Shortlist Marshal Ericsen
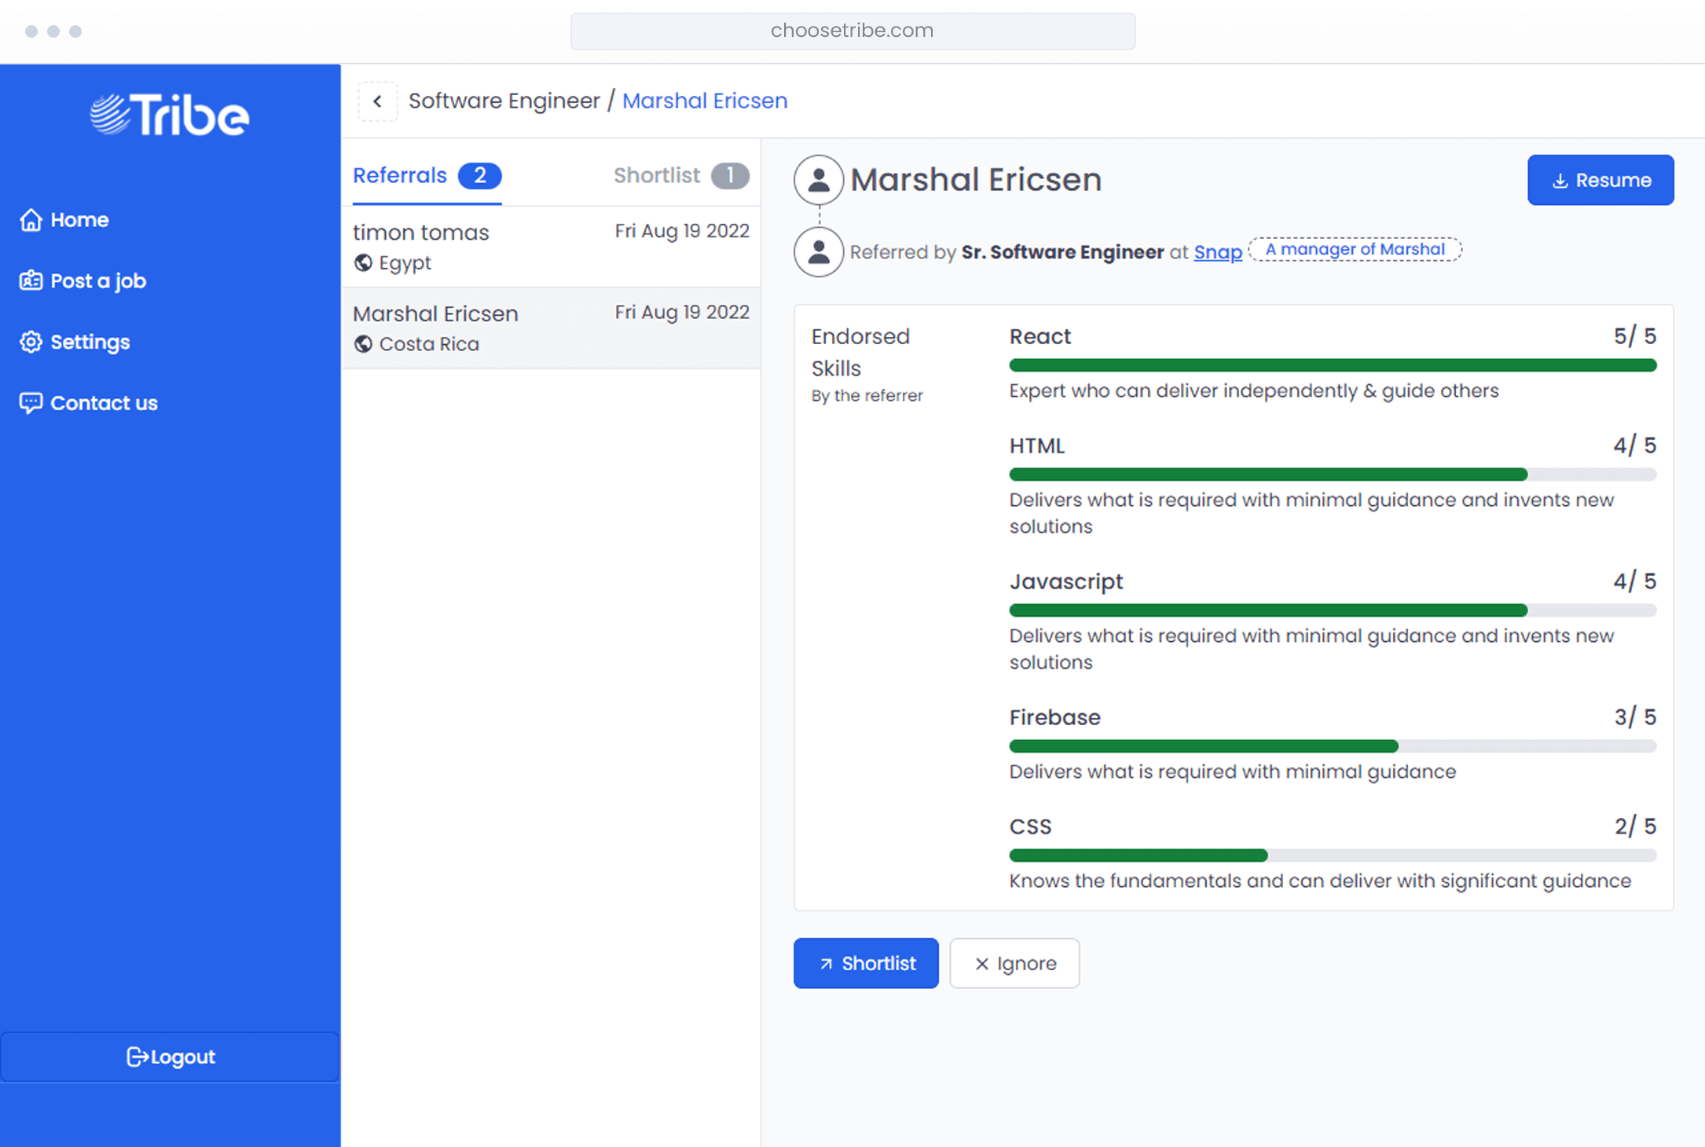The height and width of the screenshot is (1147, 1705). click(865, 963)
